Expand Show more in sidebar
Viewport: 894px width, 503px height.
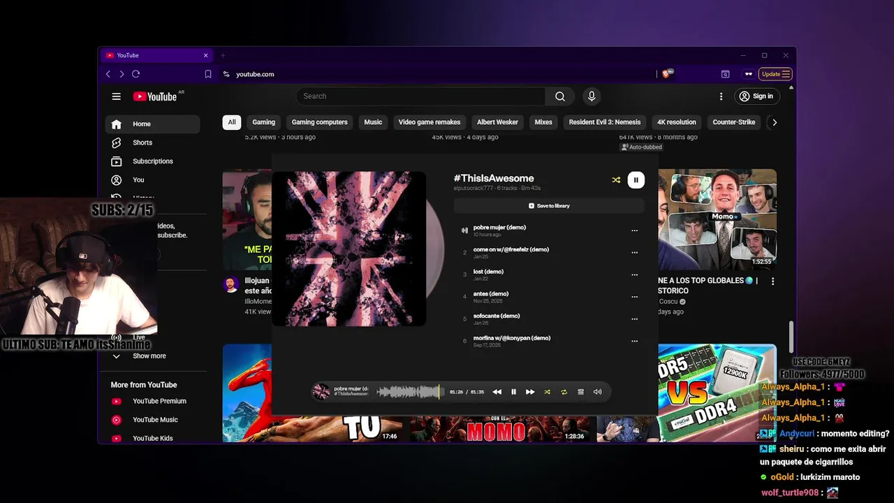point(152,356)
